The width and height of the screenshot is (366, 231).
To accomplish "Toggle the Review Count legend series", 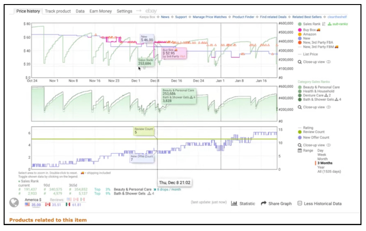I will [311, 132].
